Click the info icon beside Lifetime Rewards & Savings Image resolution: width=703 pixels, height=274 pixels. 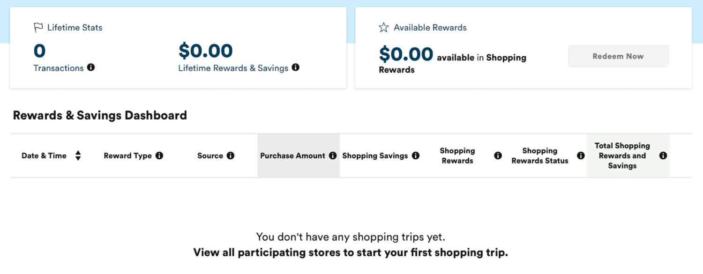click(296, 67)
